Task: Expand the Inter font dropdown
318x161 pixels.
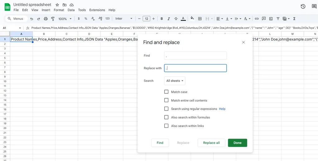Action: [x=124, y=19]
